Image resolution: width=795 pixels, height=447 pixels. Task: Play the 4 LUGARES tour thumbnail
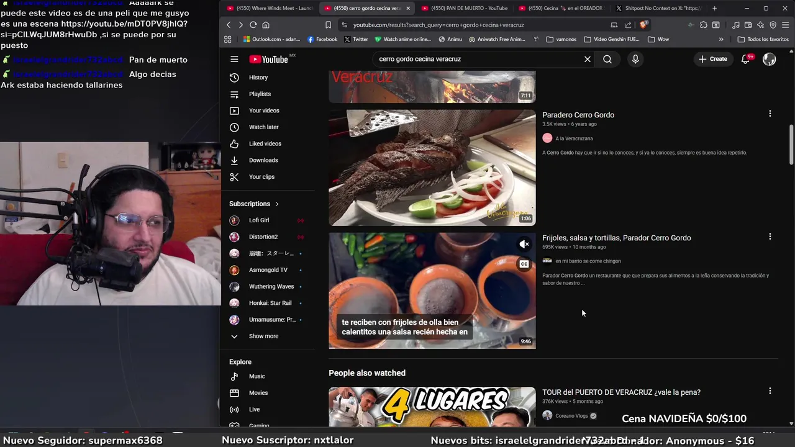[432, 407]
